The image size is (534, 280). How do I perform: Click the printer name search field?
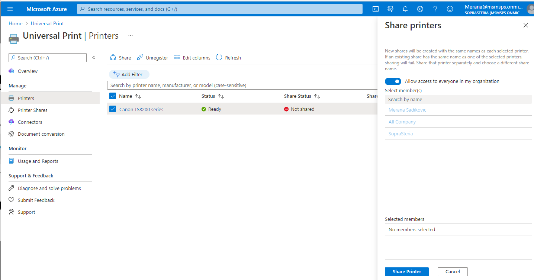pyautogui.click(x=242, y=85)
